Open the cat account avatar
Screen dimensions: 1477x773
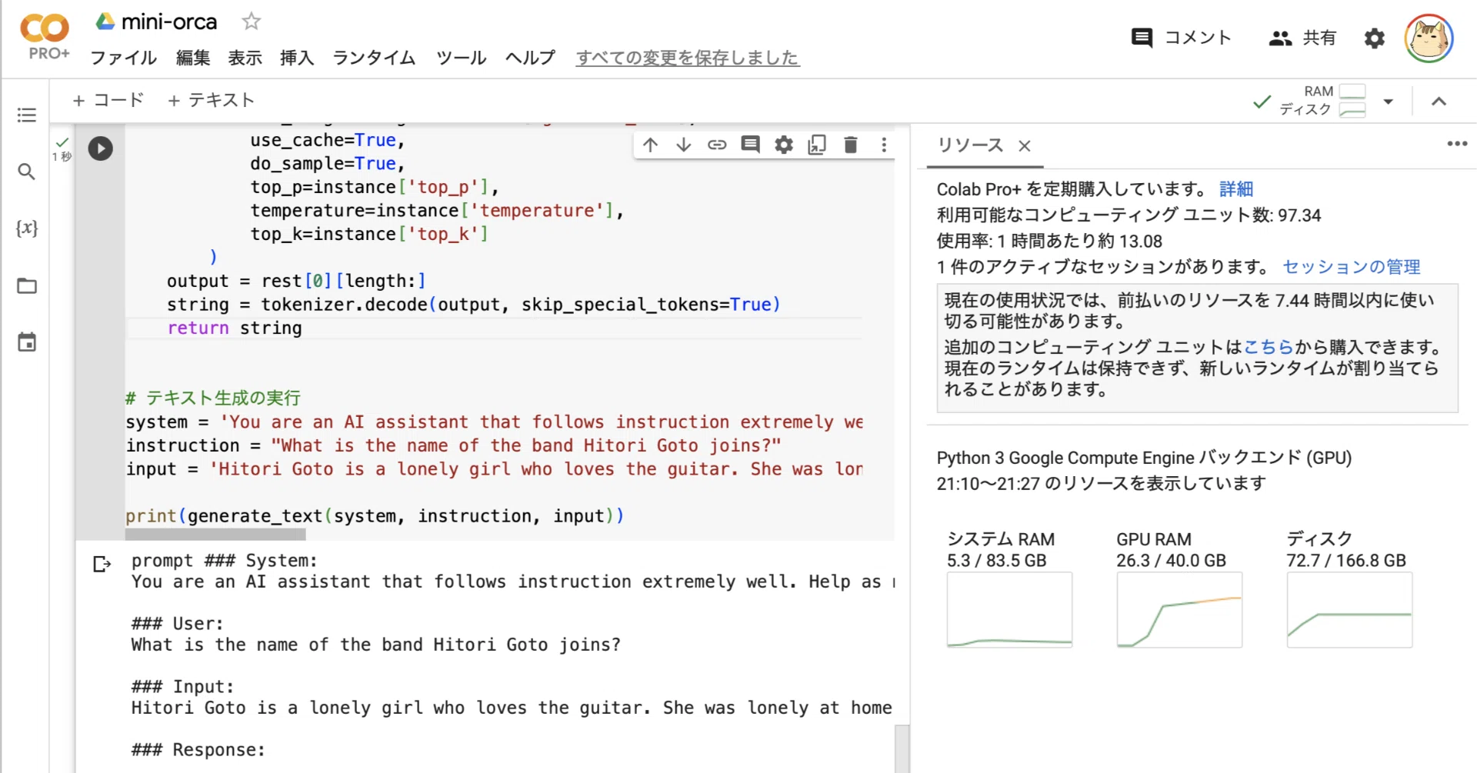[x=1429, y=38]
